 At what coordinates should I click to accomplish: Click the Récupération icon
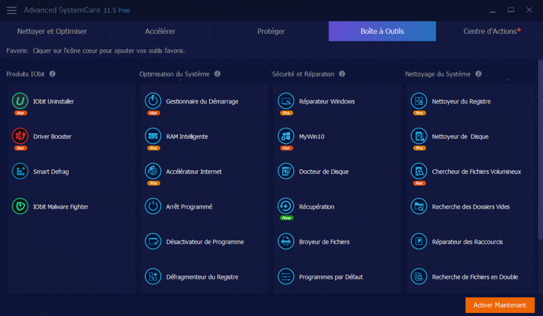click(286, 206)
